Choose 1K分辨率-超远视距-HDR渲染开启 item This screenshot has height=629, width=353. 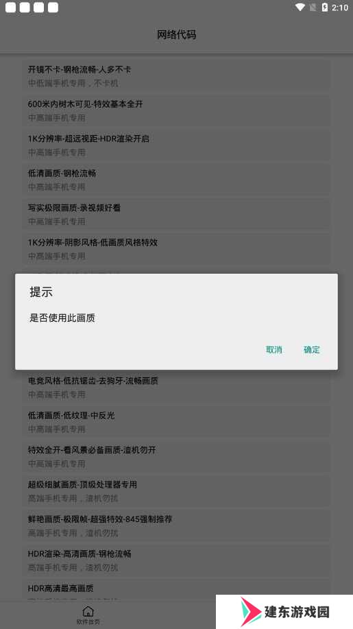pos(176,145)
